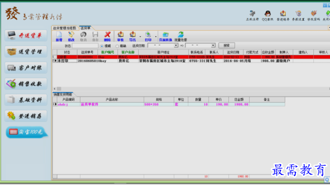Click the 应收金额 column header
The height and width of the screenshot is (185, 330).
pos(268,52)
